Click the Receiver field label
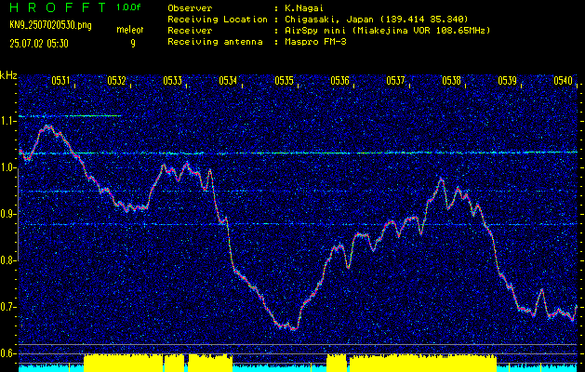This screenshot has height=372, width=585. [190, 31]
